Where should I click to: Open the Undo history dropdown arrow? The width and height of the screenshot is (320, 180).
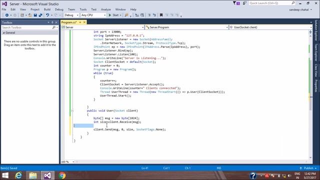[x=51, y=15]
